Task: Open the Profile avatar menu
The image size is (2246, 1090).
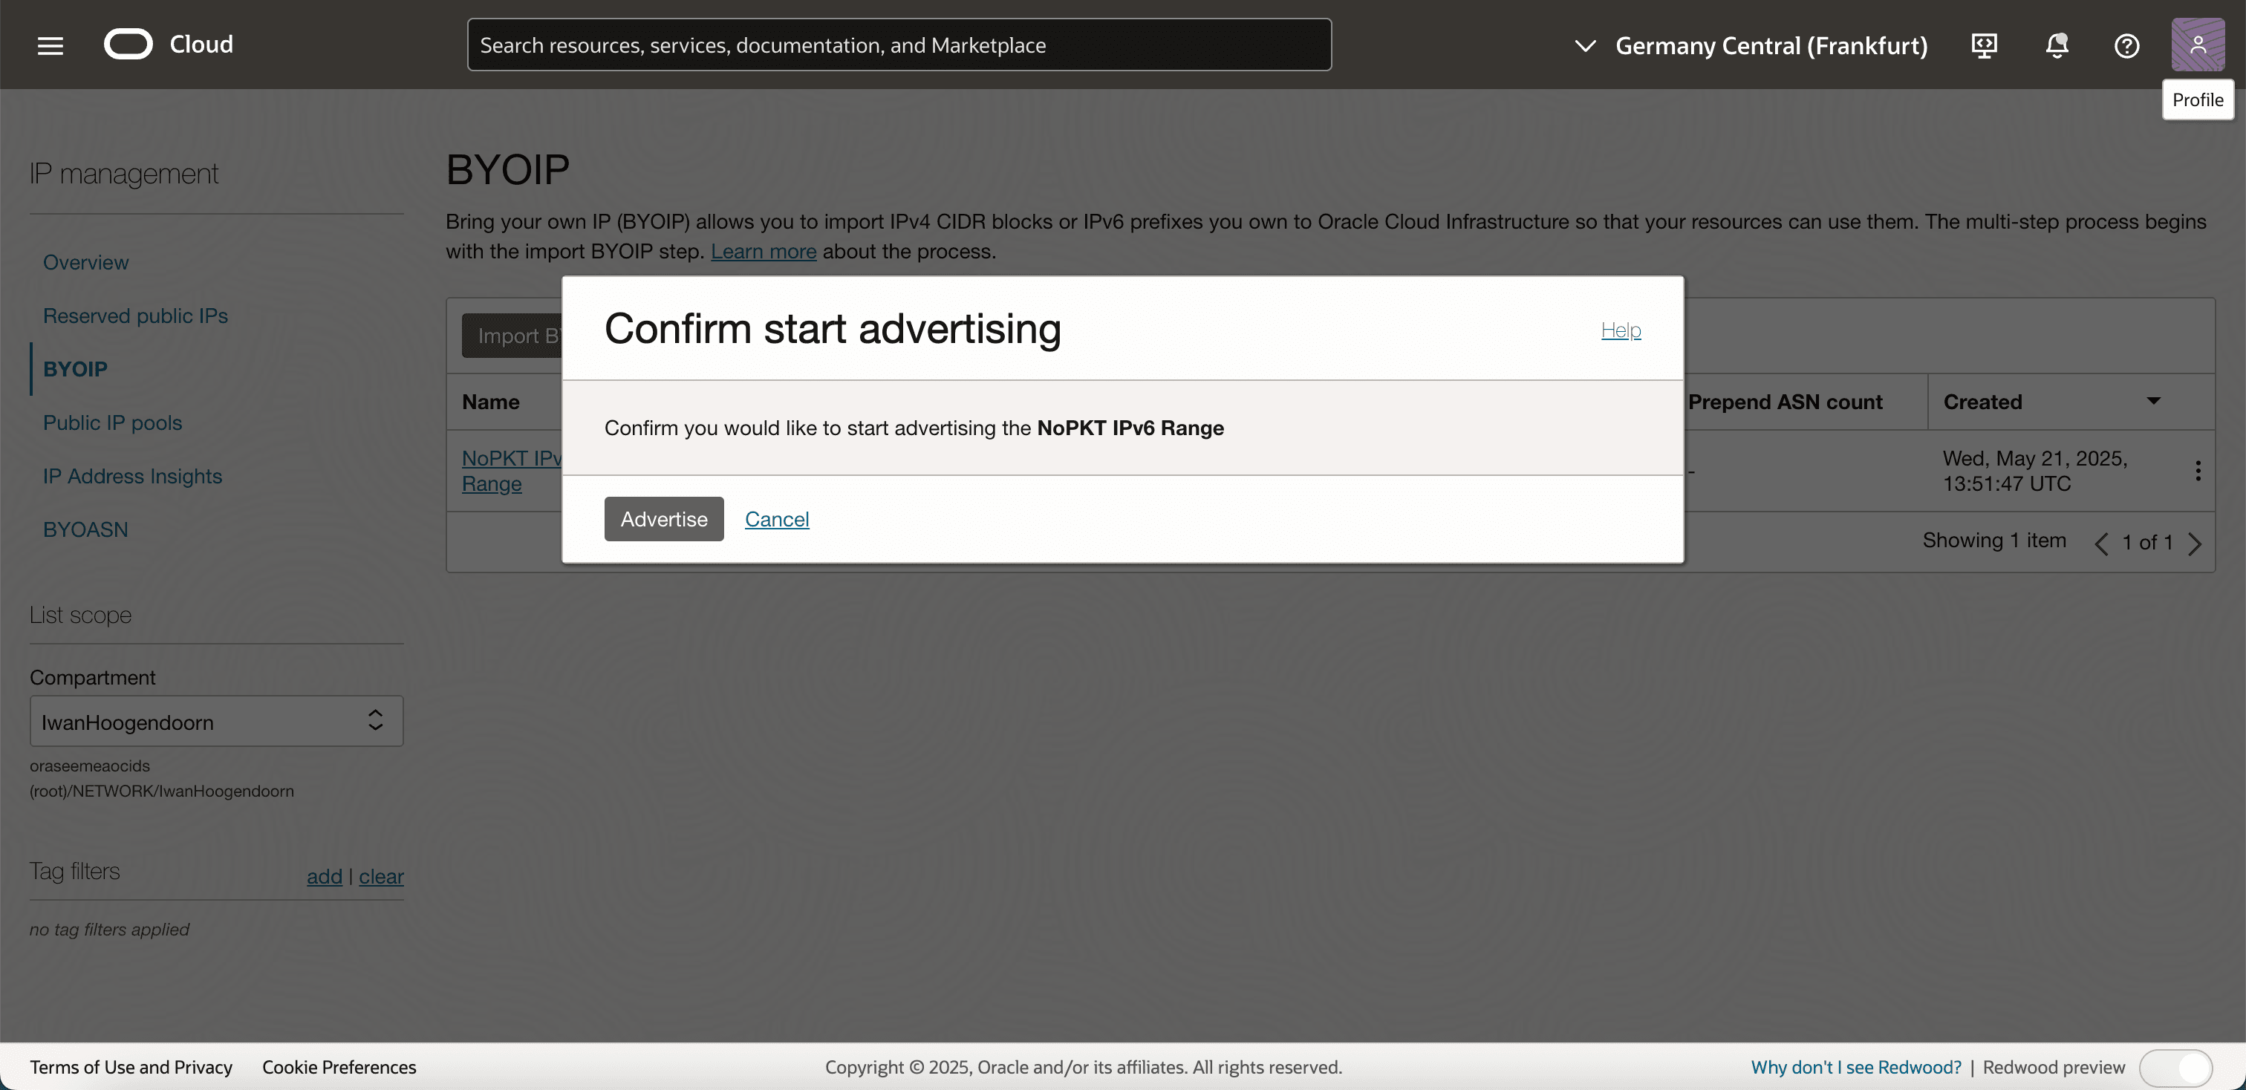Action: [x=2197, y=44]
